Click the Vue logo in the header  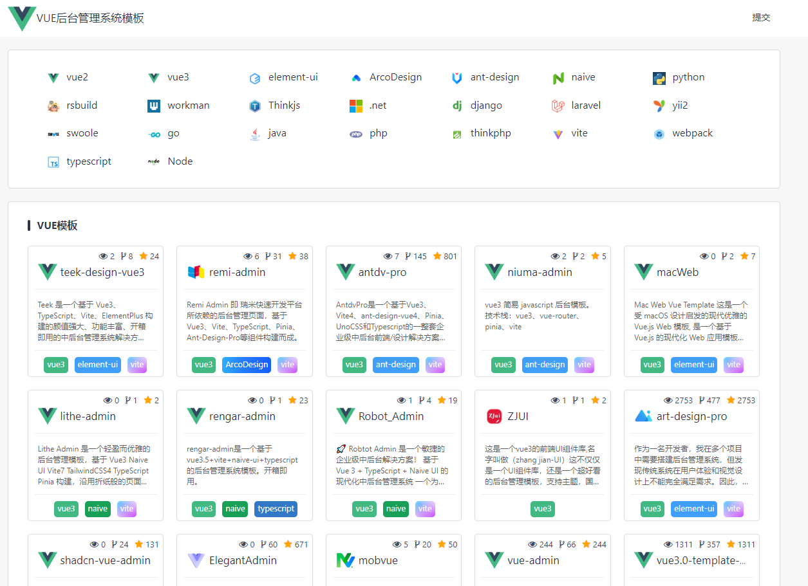pyautogui.click(x=22, y=18)
